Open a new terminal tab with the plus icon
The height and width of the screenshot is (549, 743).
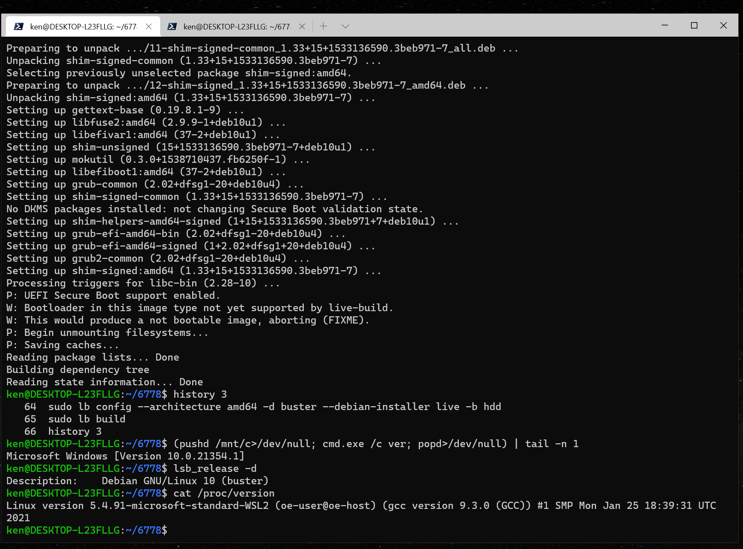click(x=323, y=26)
